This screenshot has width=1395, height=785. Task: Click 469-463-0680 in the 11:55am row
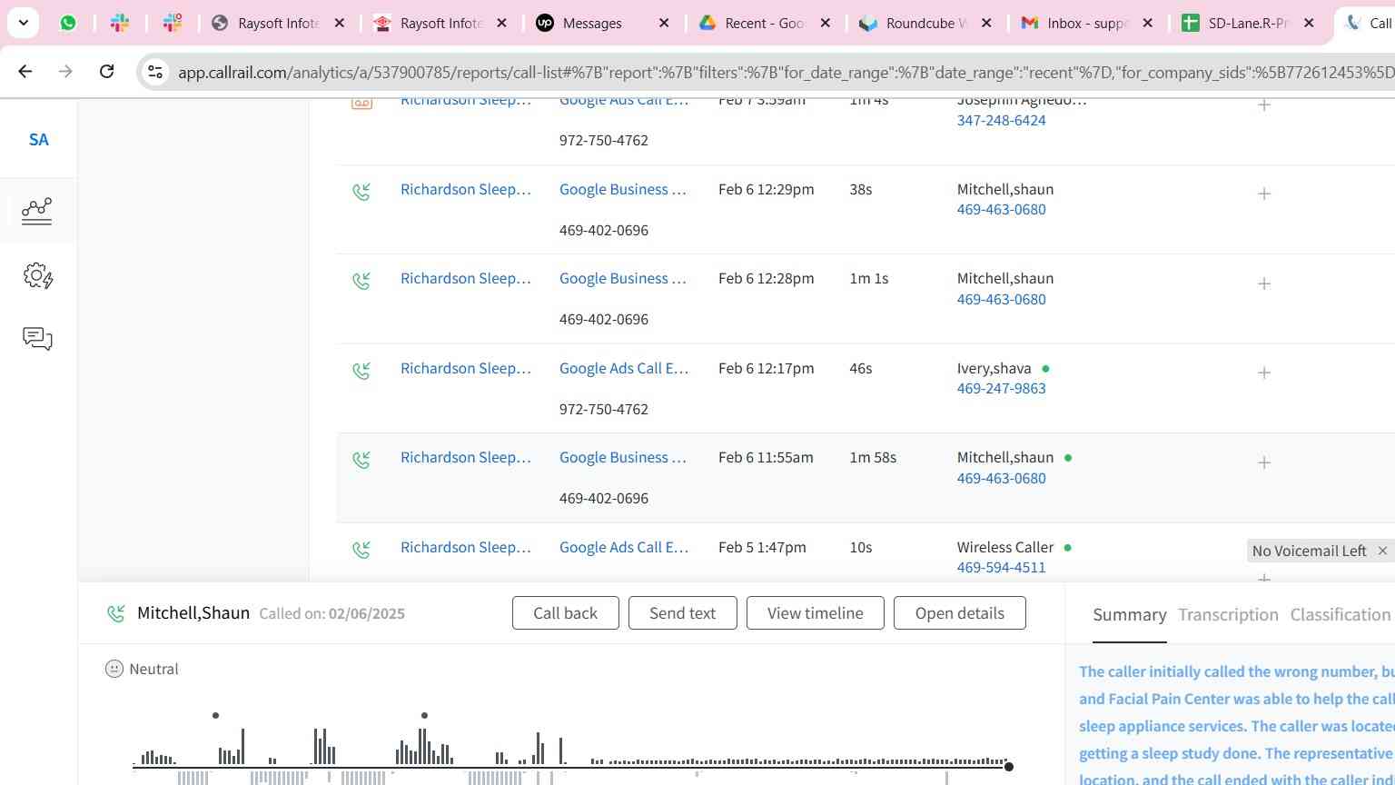point(1001,478)
